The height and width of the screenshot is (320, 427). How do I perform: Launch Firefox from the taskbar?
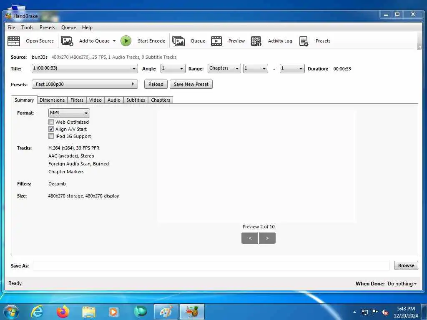[x=63, y=312]
